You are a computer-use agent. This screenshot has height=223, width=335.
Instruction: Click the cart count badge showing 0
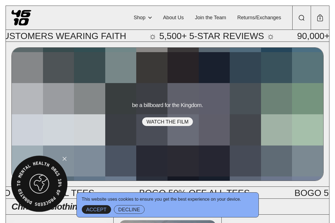point(320,18)
